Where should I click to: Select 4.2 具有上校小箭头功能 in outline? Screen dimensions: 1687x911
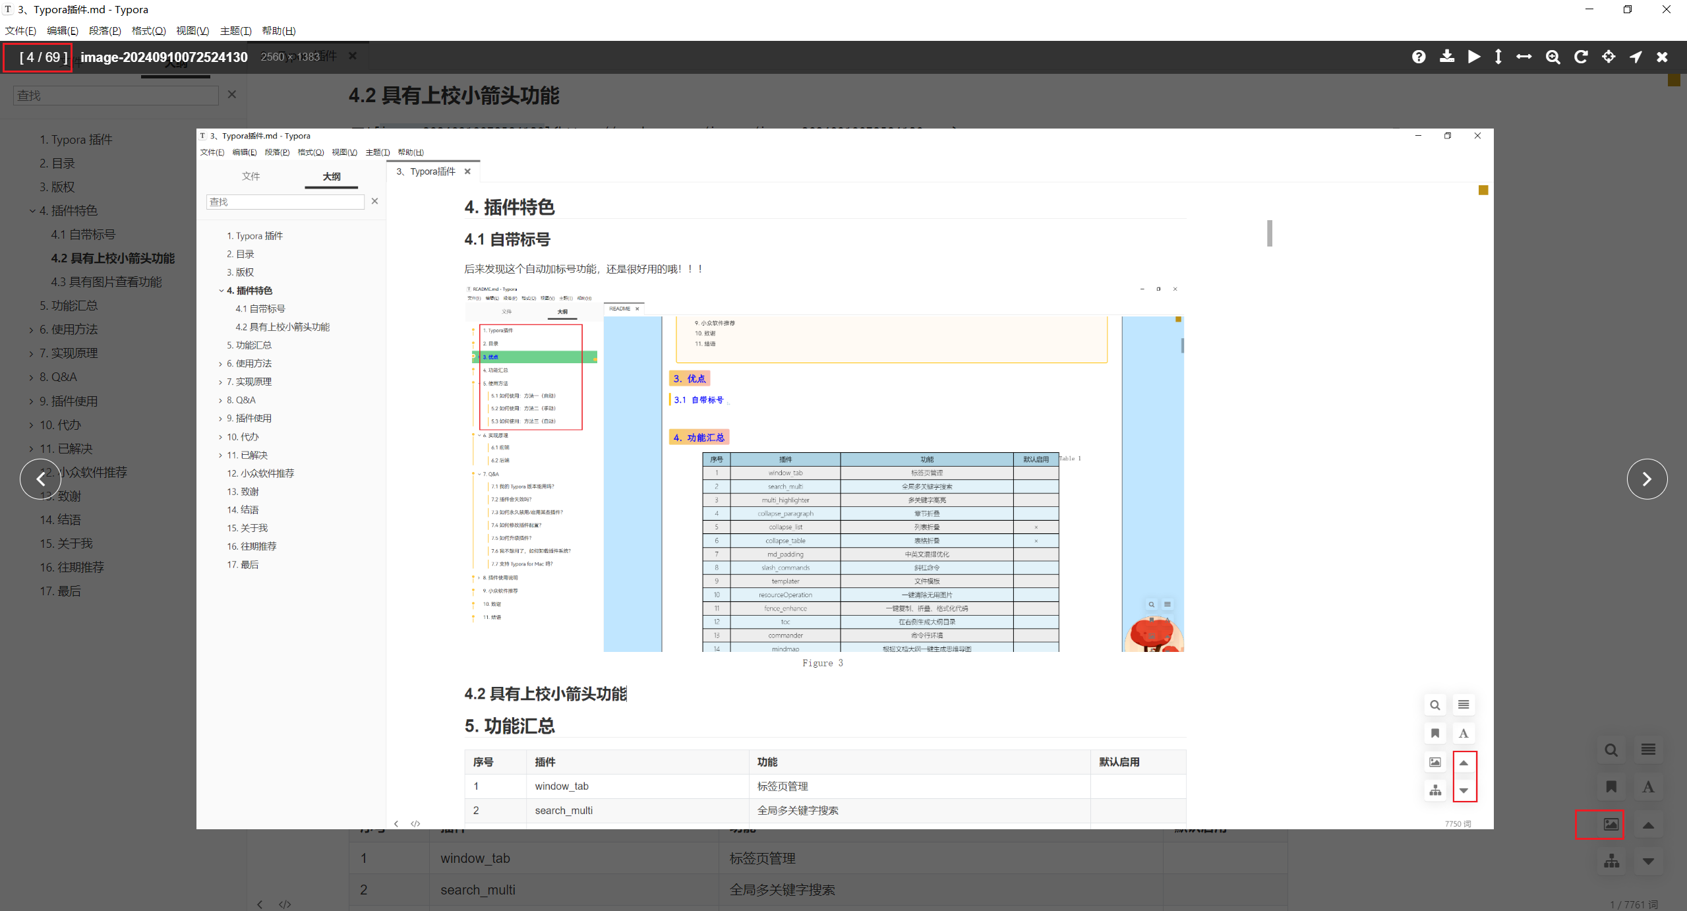click(113, 258)
